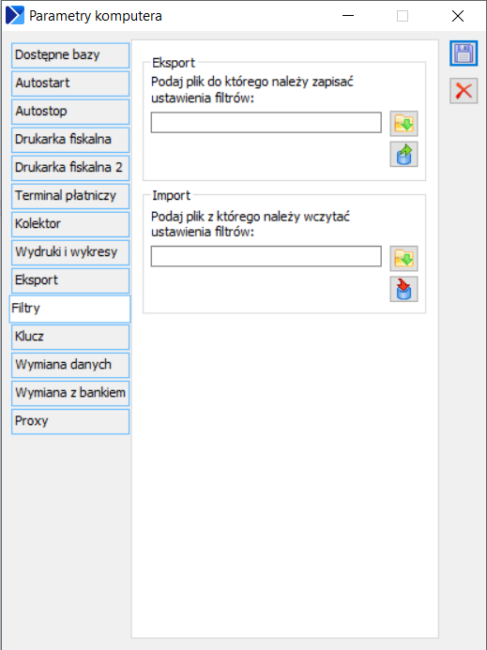Viewport: 487px width, 650px height.
Task: Click the application logo in title bar
Action: [x=15, y=16]
